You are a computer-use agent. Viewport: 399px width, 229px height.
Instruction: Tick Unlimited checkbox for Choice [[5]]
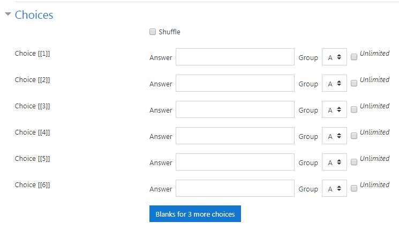354,162
